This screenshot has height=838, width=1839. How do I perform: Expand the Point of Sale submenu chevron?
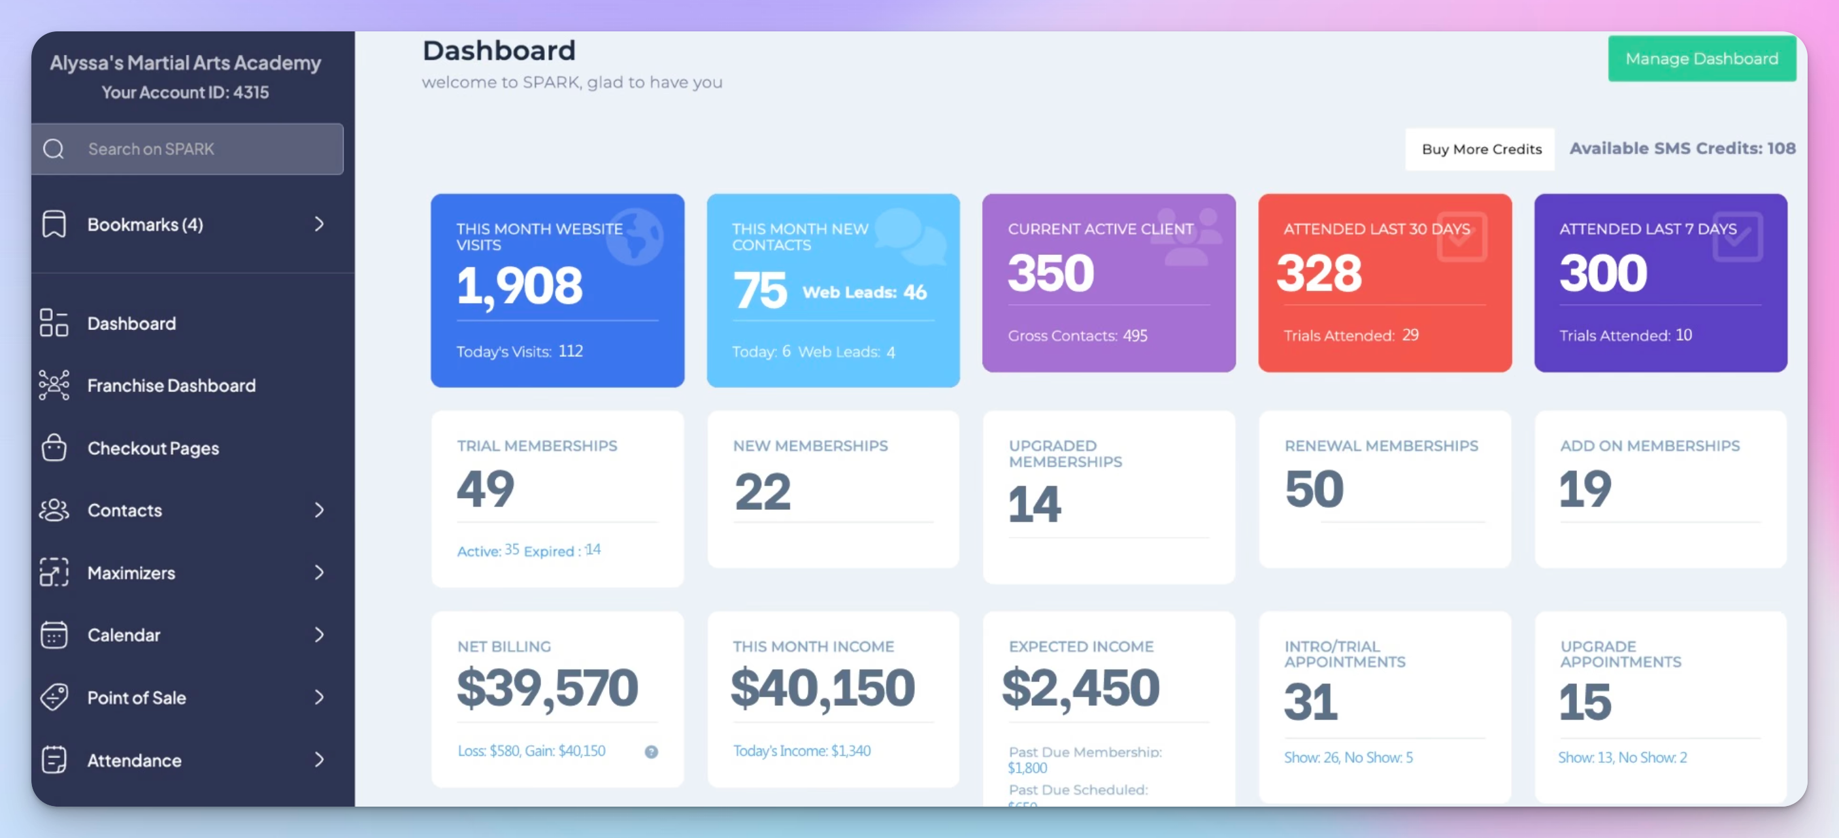coord(319,697)
